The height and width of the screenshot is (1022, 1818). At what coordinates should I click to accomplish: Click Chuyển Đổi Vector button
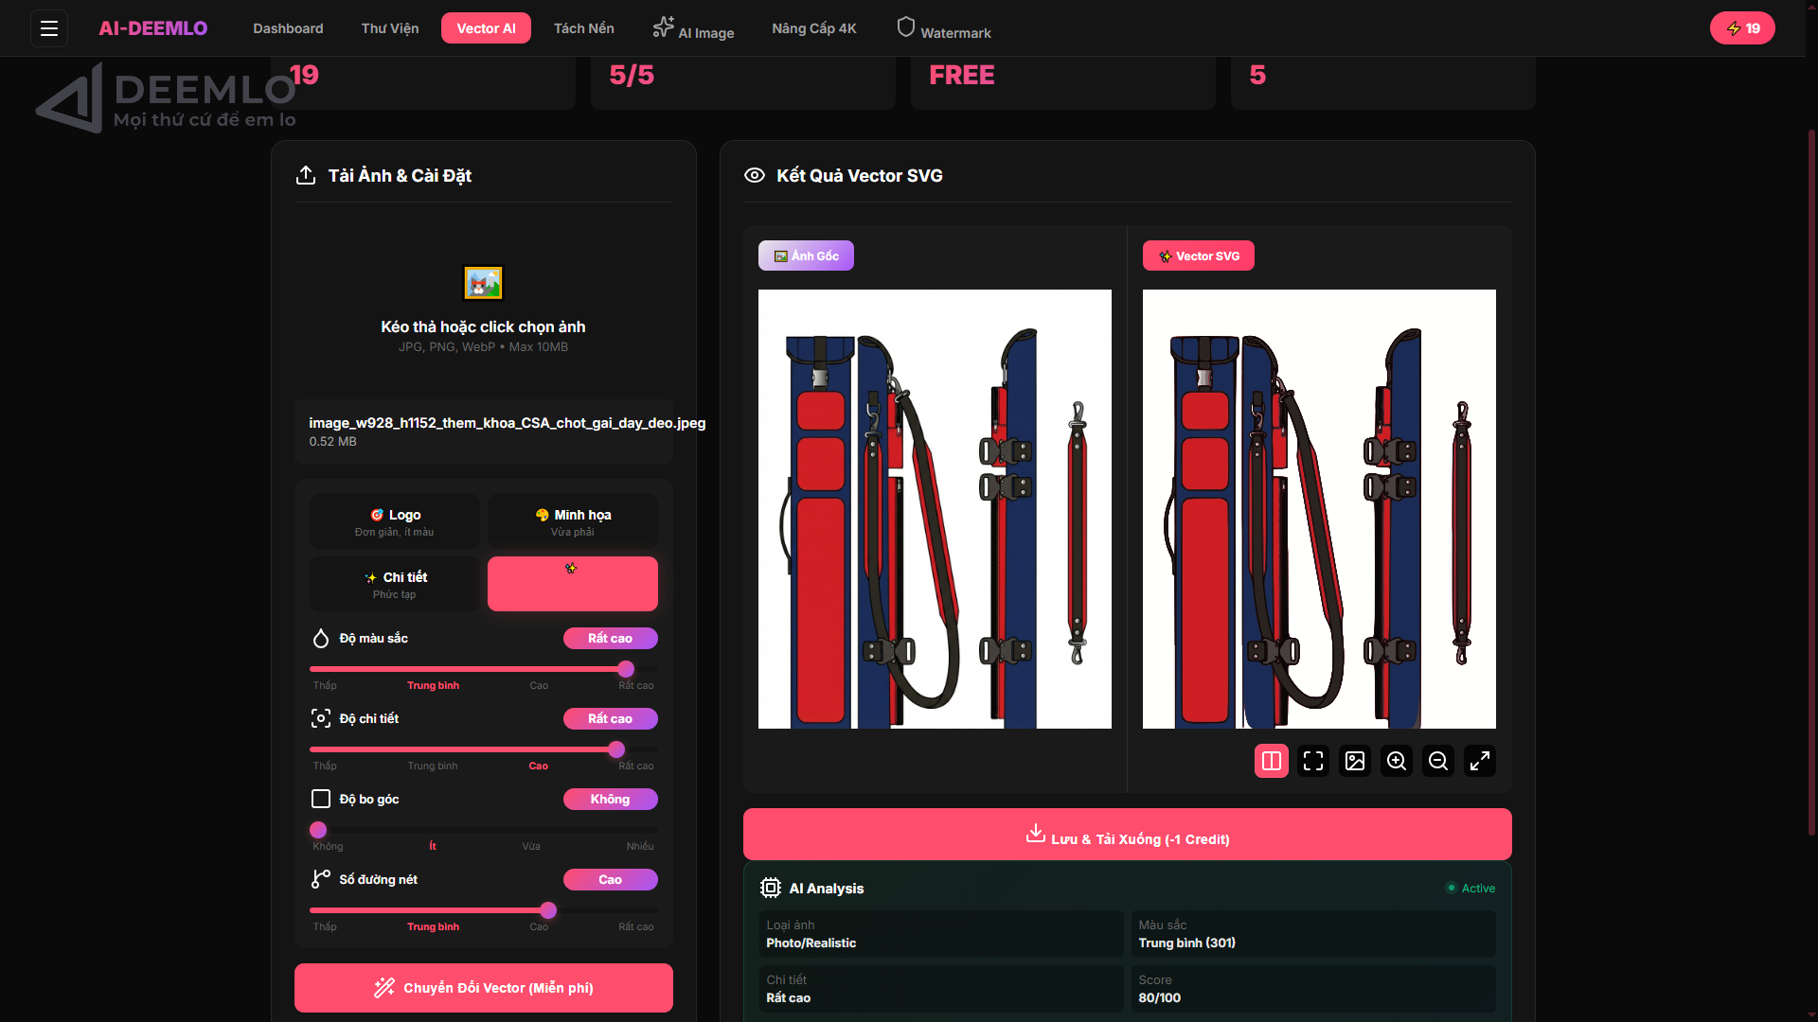[484, 988]
